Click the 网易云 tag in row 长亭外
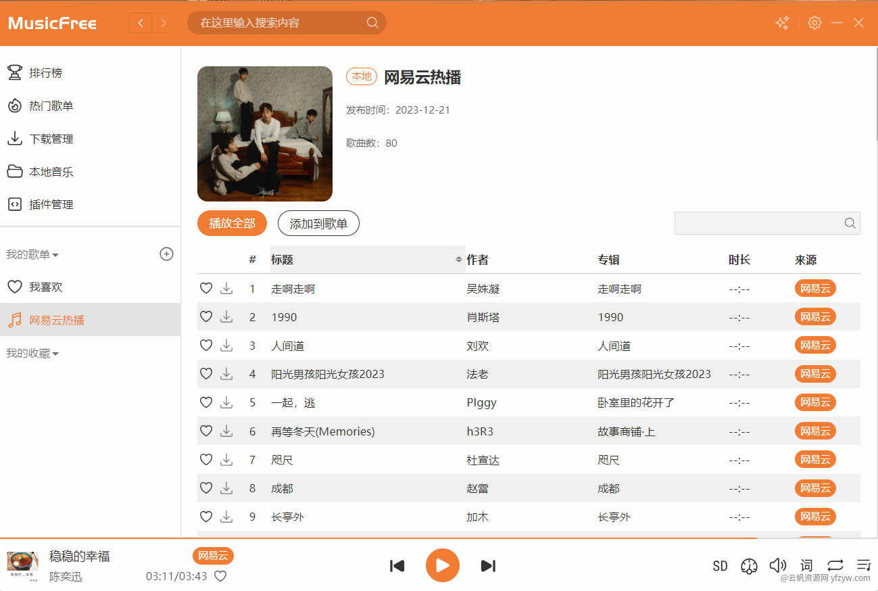This screenshot has width=878, height=591. [815, 517]
